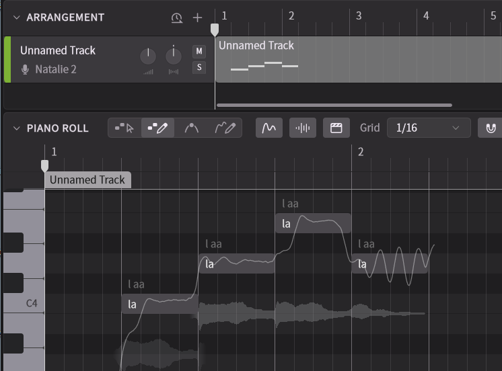502x371 pixels.
Task: Click the arrangement playhead marker
Action: (215, 30)
